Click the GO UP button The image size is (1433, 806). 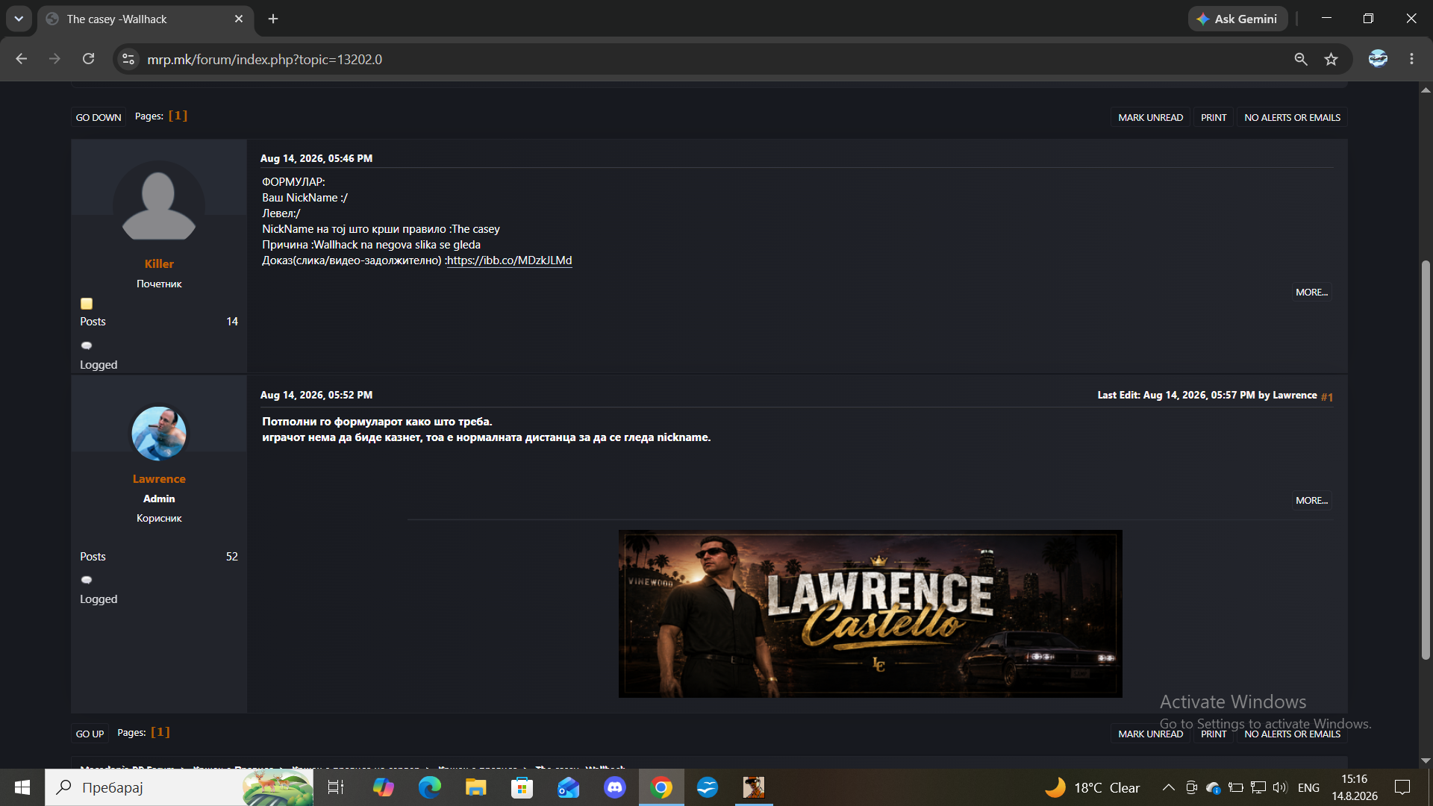click(x=90, y=734)
